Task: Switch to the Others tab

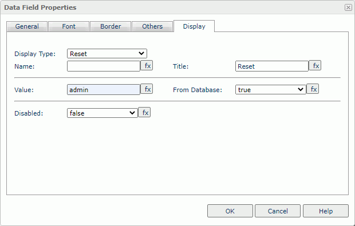Action: click(152, 26)
